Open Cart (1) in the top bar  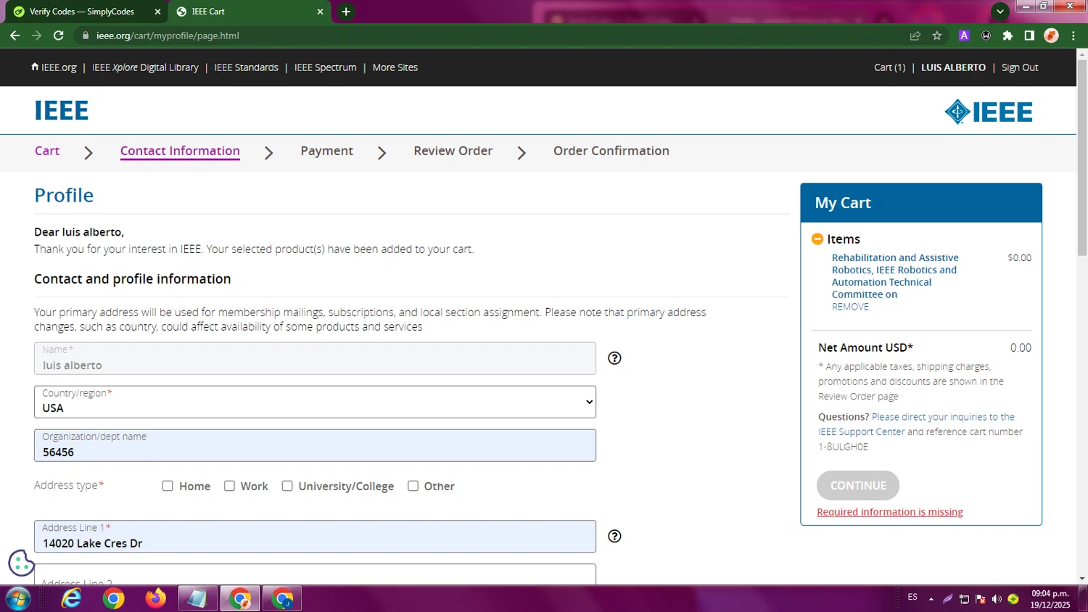click(889, 67)
